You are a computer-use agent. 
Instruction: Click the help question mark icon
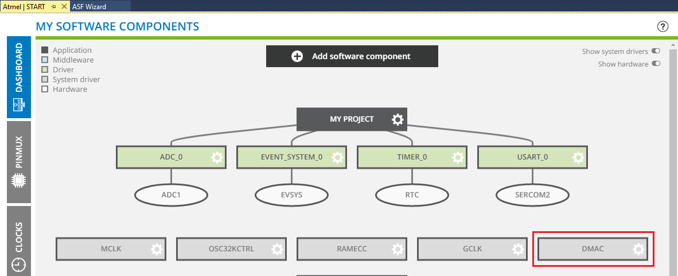click(663, 26)
